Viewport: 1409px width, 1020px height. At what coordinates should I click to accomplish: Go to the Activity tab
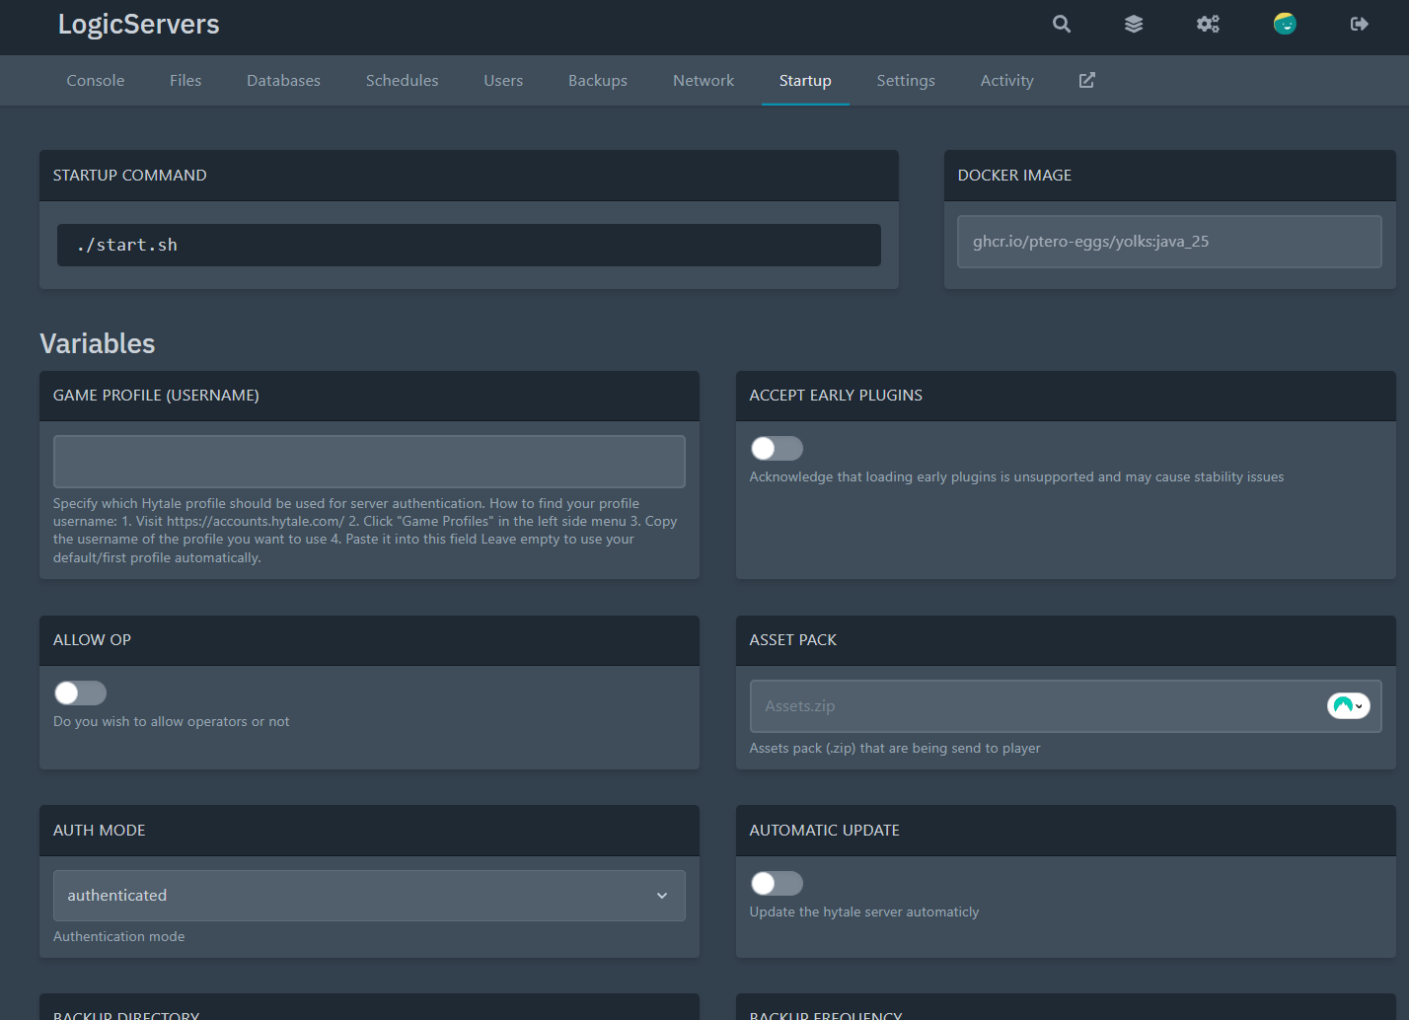pos(1006,80)
